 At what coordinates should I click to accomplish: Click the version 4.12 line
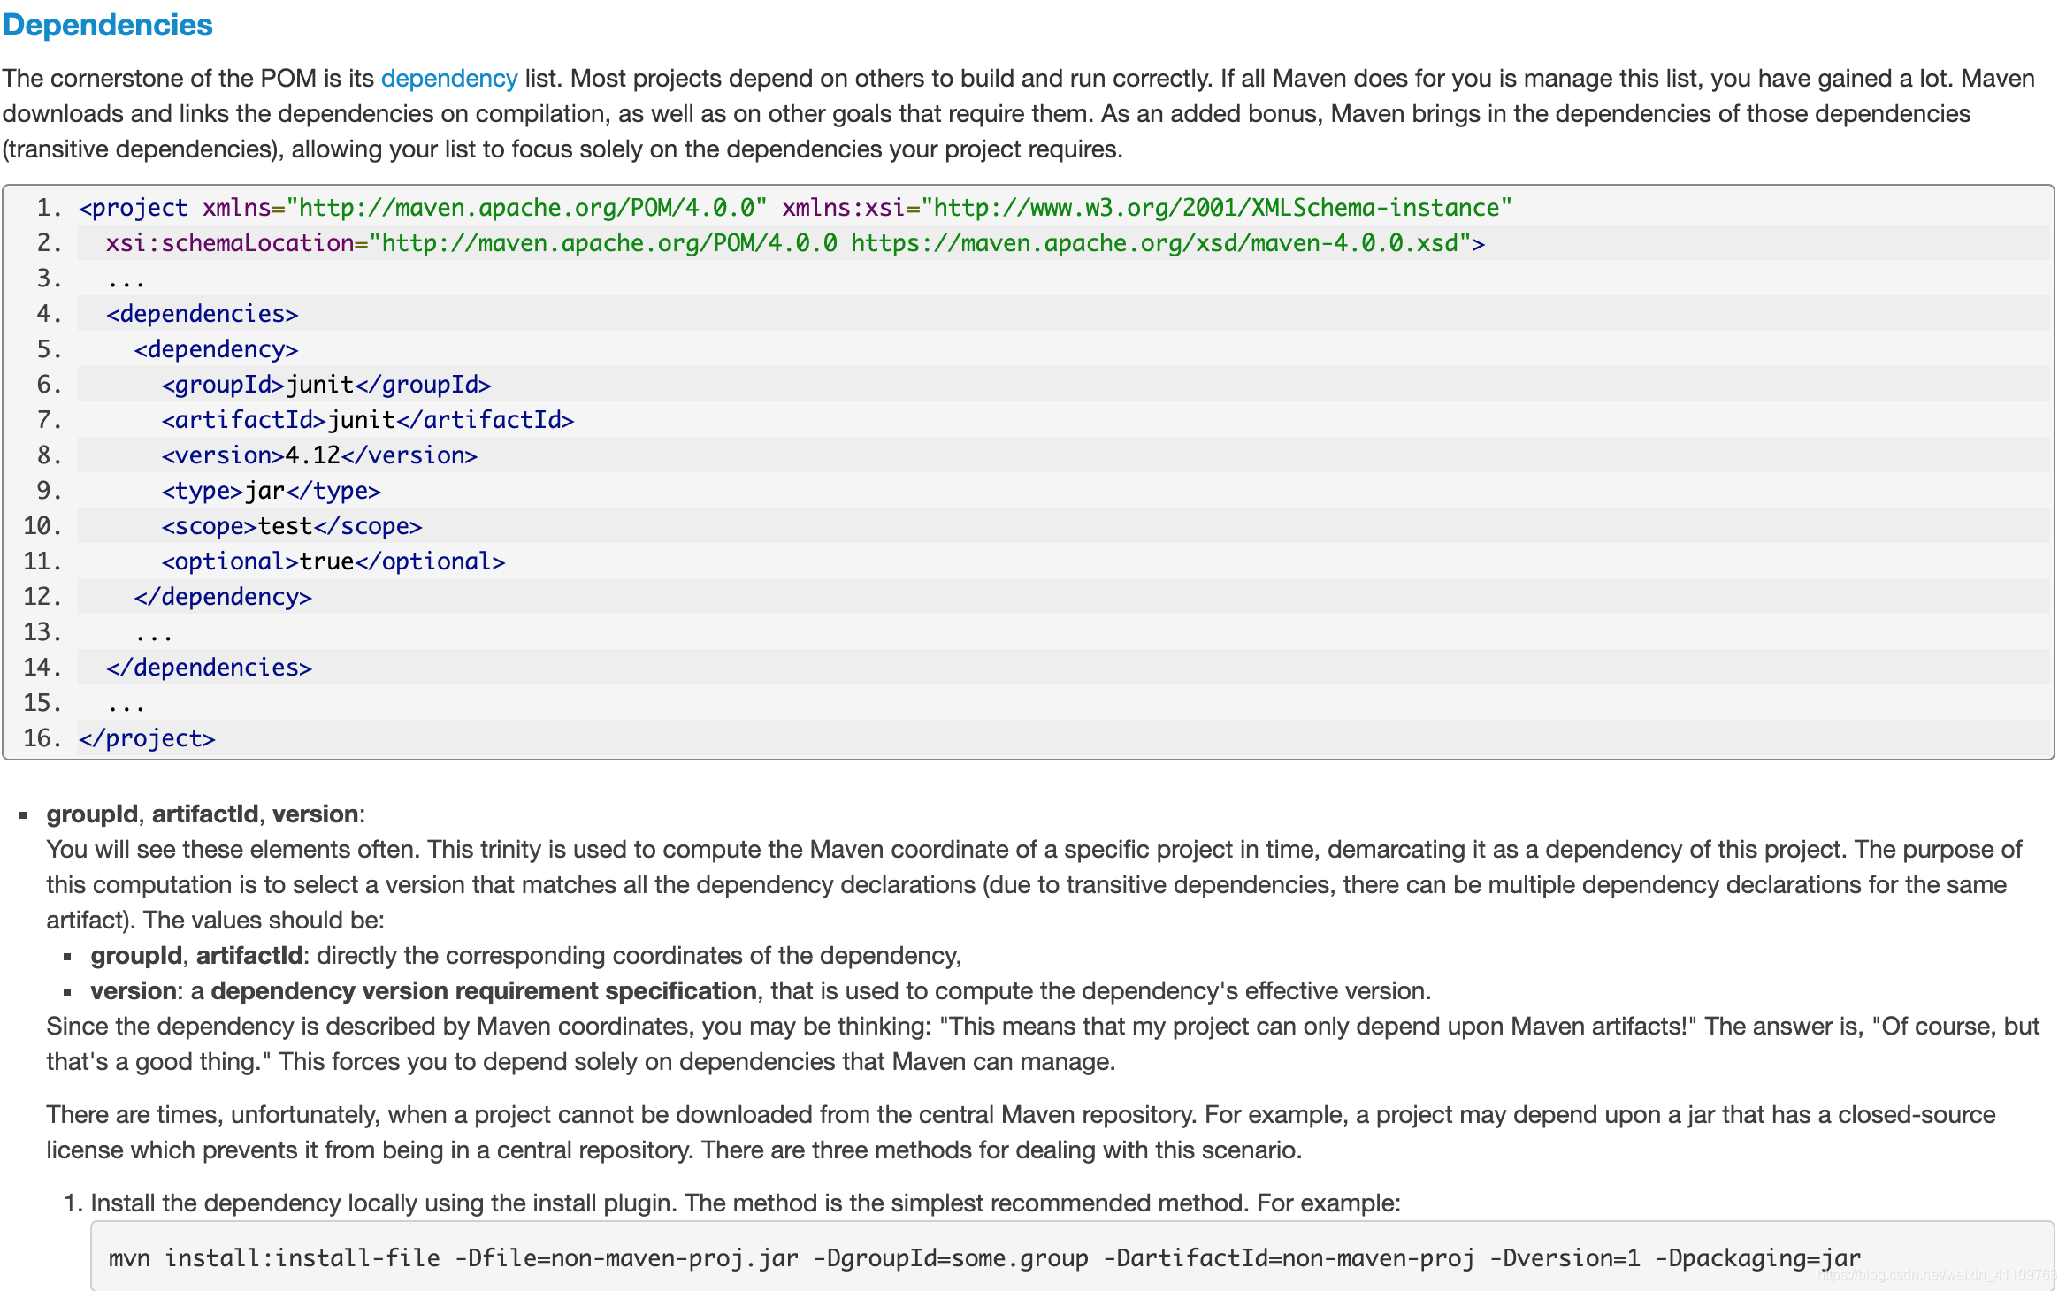pyautogui.click(x=319, y=455)
